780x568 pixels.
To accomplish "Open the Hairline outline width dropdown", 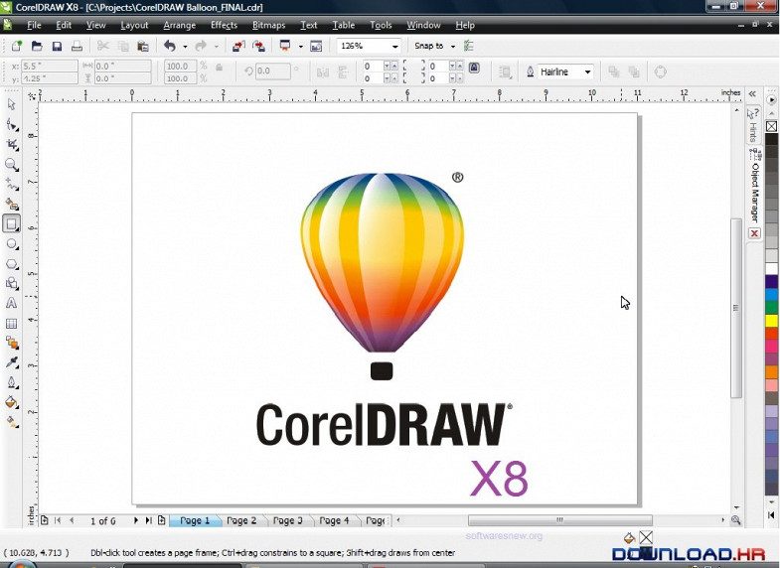I will click(587, 72).
